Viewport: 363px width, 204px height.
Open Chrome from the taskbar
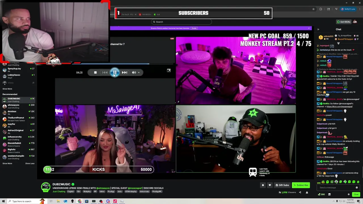tap(79, 201)
